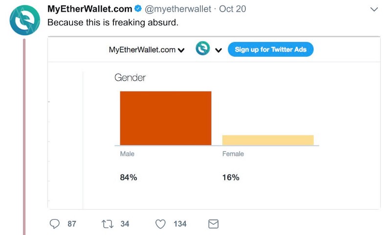Click the yellow Female bar
This screenshot has height=235, width=391.
pyautogui.click(x=268, y=140)
